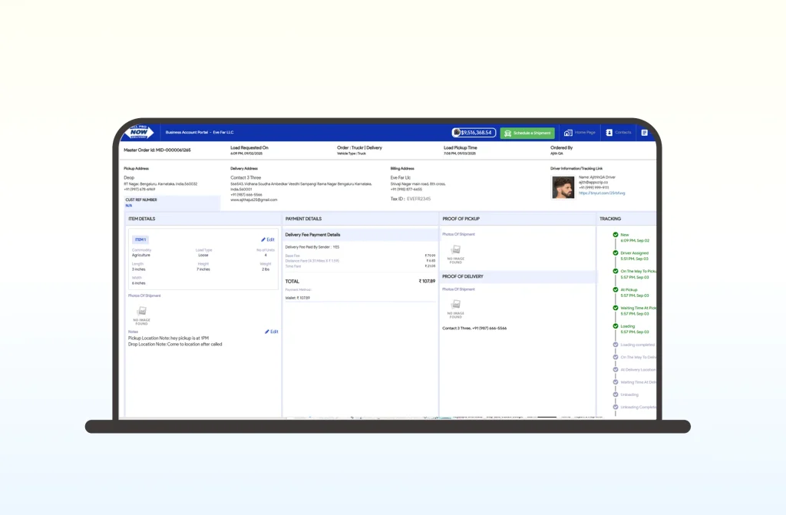Click the green check for New status
The width and height of the screenshot is (786, 515).
616,235
